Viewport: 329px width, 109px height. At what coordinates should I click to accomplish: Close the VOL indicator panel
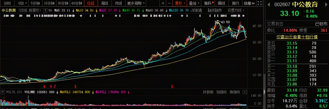[x=244, y=92]
